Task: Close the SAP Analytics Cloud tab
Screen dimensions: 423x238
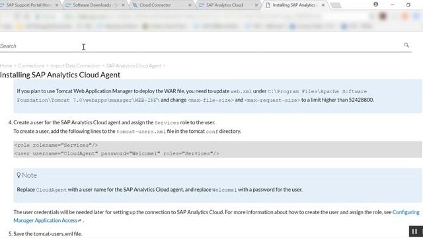Action: 256,5
